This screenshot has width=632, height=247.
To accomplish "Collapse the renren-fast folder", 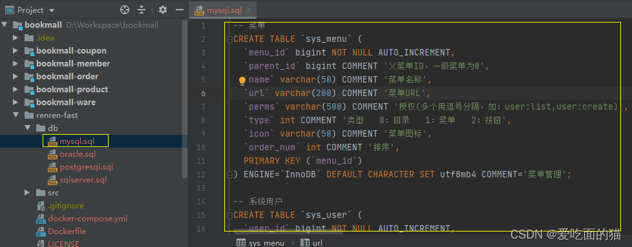I will [16, 115].
